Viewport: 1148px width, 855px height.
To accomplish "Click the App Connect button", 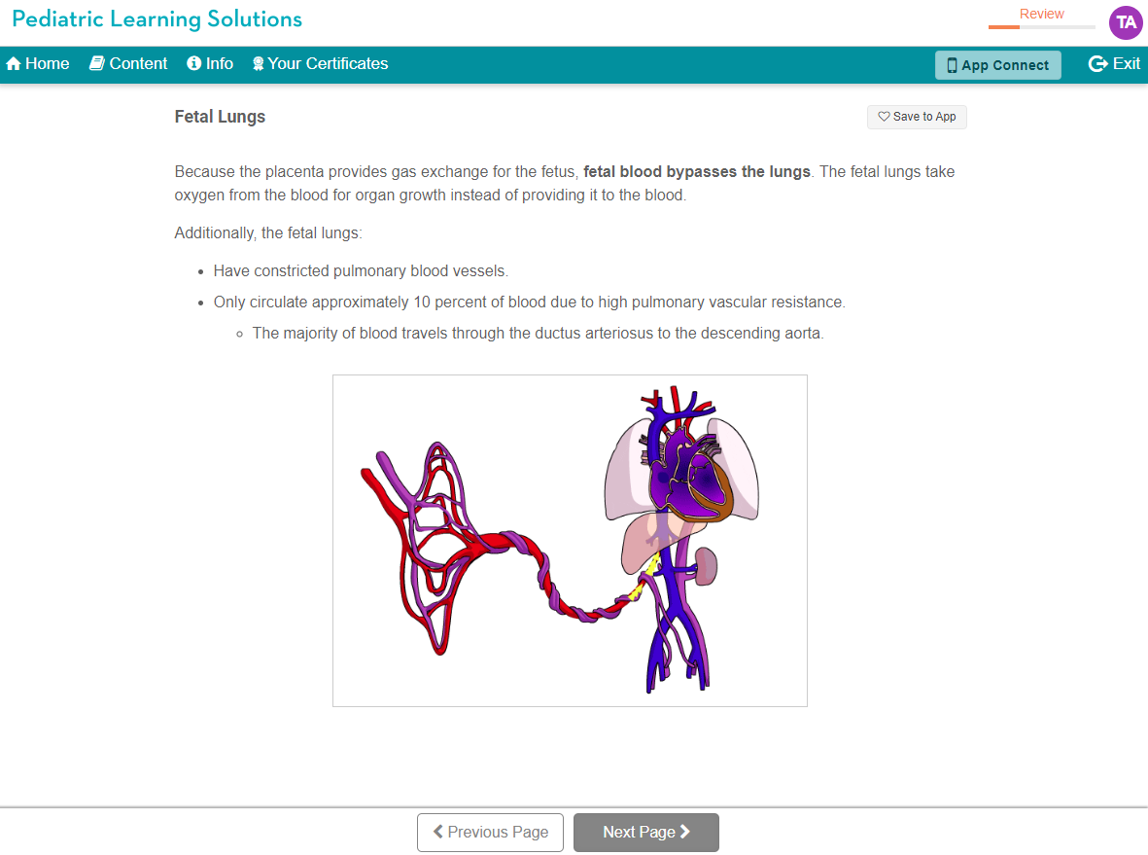I will tap(998, 65).
